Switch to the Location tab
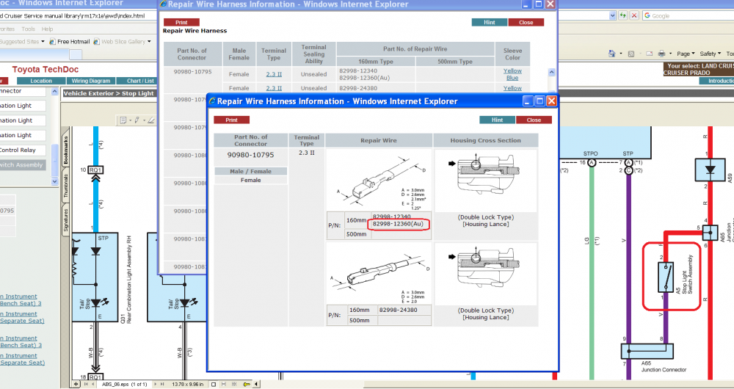The image size is (734, 389). [x=41, y=81]
